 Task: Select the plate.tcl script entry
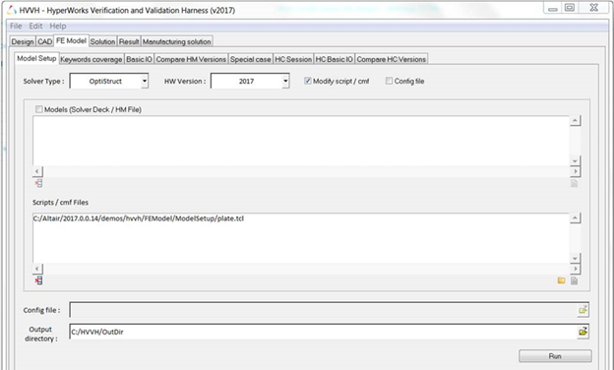[x=139, y=218]
